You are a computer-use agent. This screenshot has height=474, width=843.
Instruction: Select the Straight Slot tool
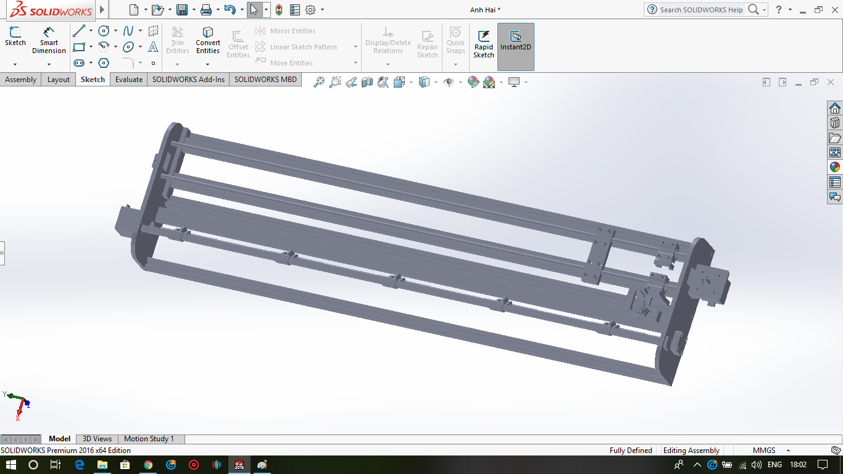click(79, 63)
